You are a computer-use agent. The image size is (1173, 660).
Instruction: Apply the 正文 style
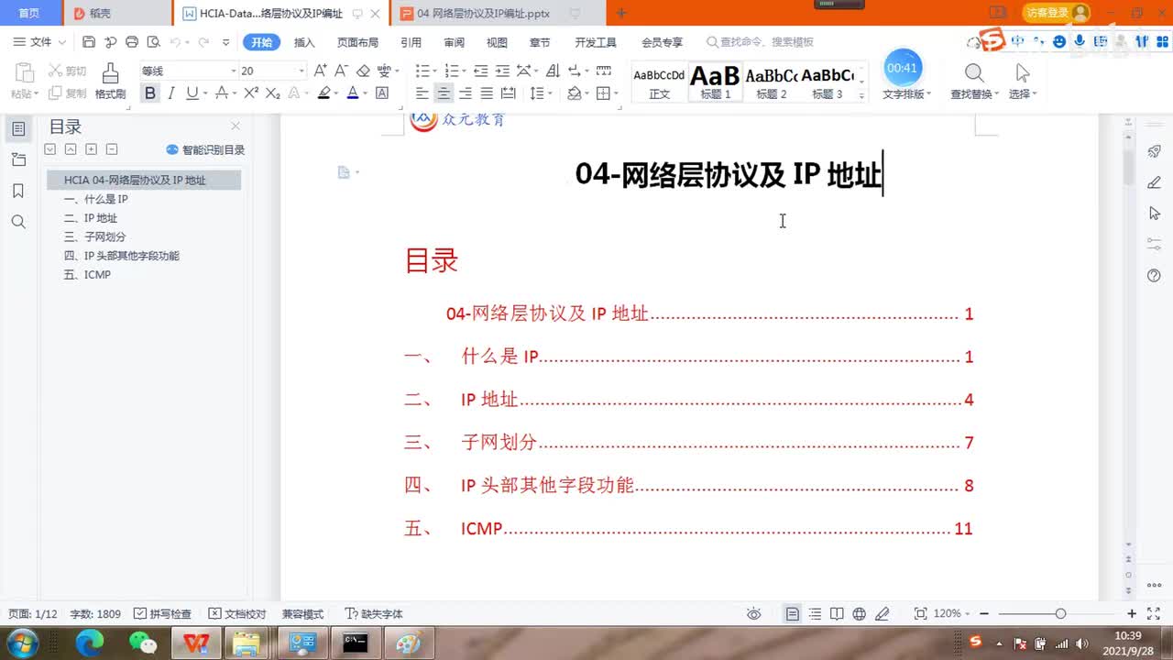coord(659,82)
